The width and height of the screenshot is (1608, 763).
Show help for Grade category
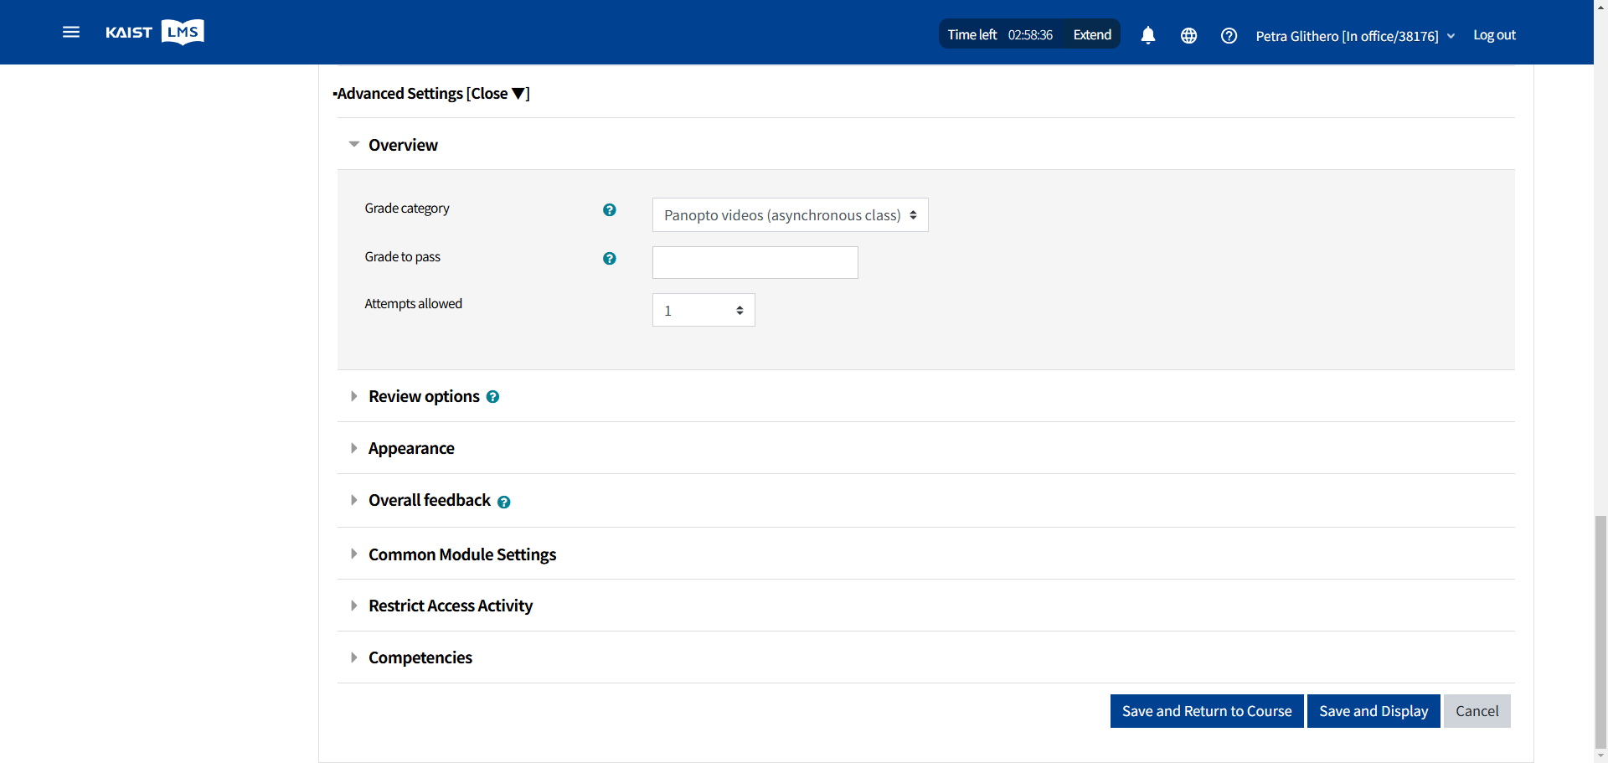pyautogui.click(x=609, y=209)
